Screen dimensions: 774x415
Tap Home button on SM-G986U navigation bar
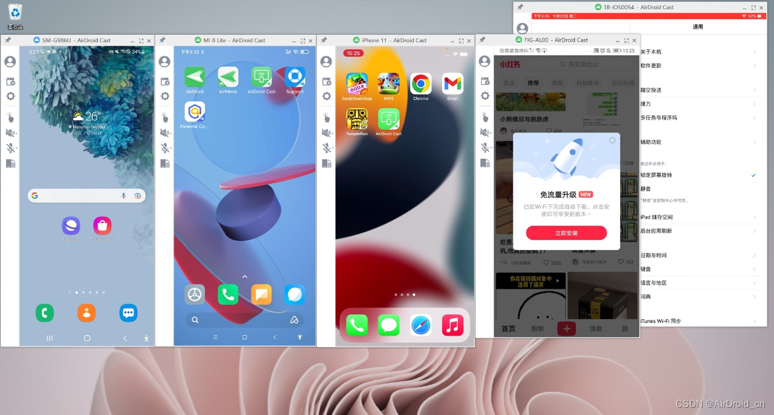tap(87, 338)
